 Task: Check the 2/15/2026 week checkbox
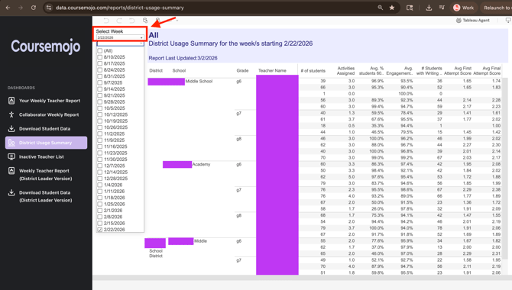pyautogui.click(x=100, y=223)
